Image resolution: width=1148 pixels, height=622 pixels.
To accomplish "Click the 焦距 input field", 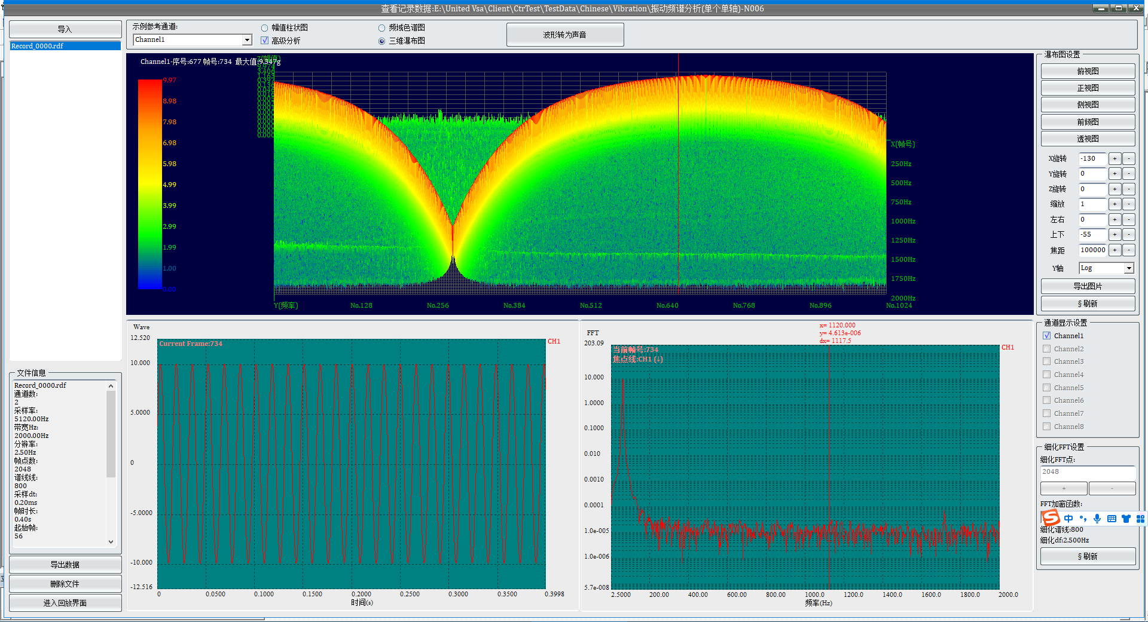I will (x=1092, y=250).
